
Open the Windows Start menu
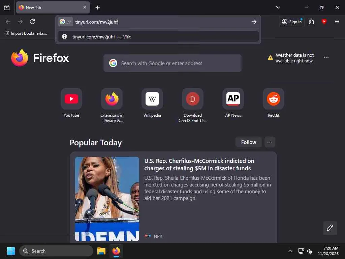click(x=11, y=251)
